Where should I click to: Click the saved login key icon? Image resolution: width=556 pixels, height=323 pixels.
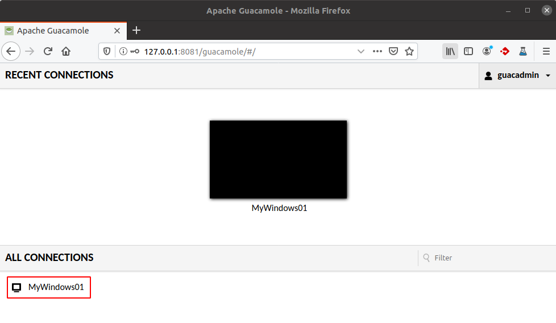point(135,51)
